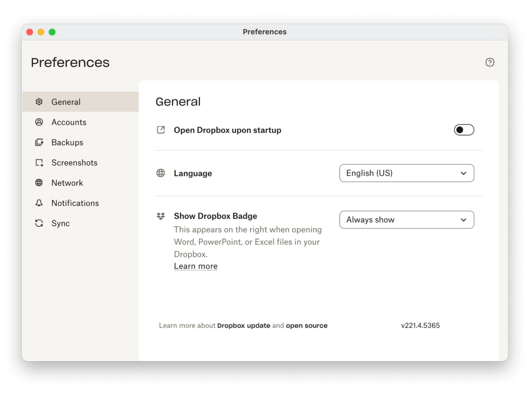
Task: Click the Screenshots crop icon
Action: pos(39,163)
